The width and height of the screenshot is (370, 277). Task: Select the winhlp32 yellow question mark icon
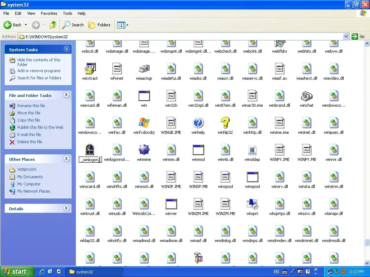pyautogui.click(x=225, y=123)
